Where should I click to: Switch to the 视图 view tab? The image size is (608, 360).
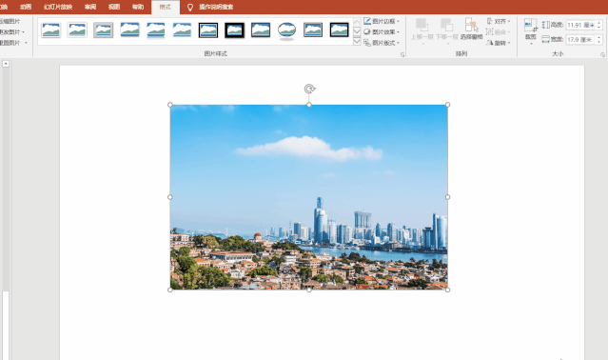(114, 7)
